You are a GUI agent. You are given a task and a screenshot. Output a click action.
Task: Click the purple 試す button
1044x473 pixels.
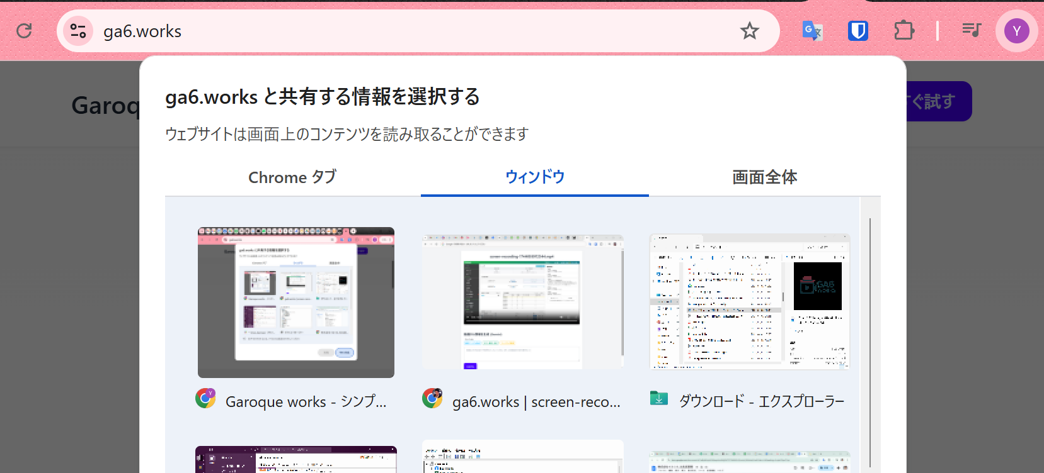click(x=939, y=101)
